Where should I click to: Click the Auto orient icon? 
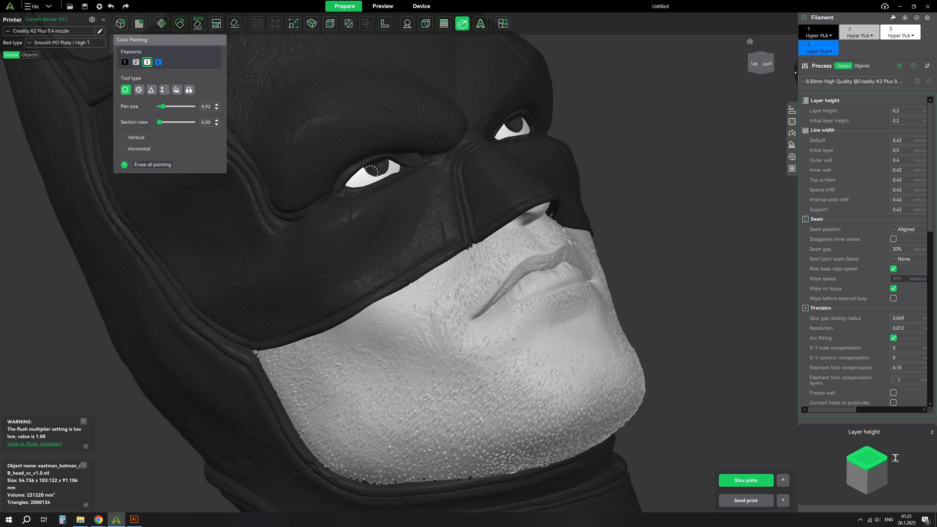tap(198, 24)
